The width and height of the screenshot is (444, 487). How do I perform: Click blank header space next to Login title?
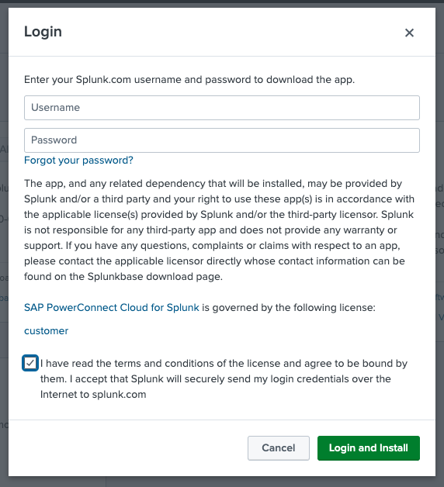pos(230,32)
